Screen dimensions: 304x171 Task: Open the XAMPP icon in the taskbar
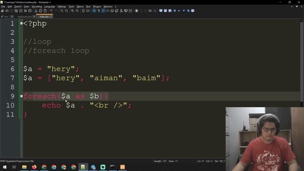click(x=123, y=167)
